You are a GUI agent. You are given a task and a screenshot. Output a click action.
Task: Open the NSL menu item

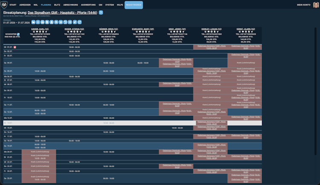[35, 5]
